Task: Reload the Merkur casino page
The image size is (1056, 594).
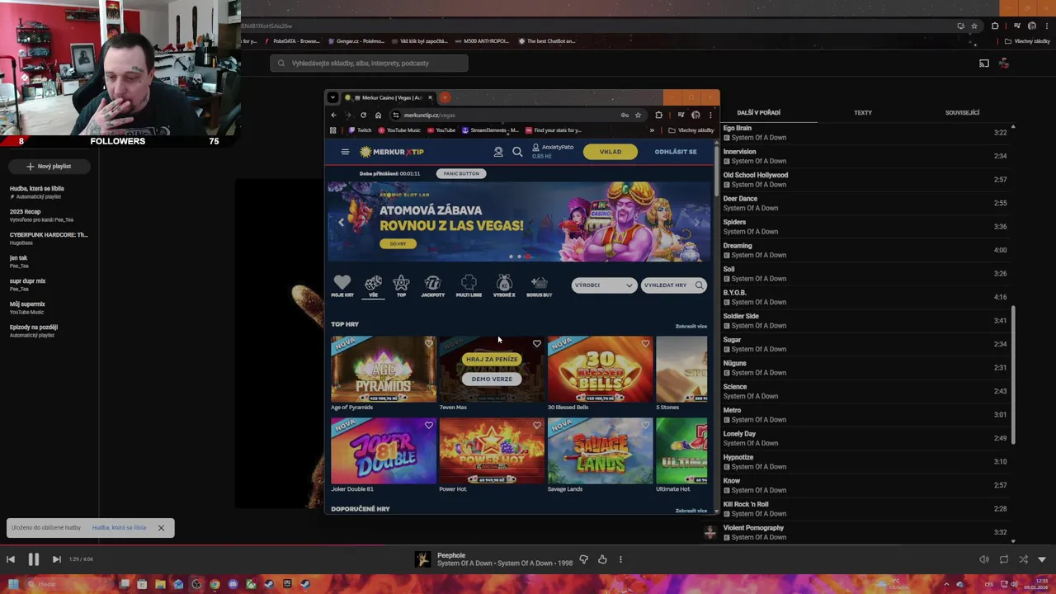Action: pyautogui.click(x=363, y=115)
